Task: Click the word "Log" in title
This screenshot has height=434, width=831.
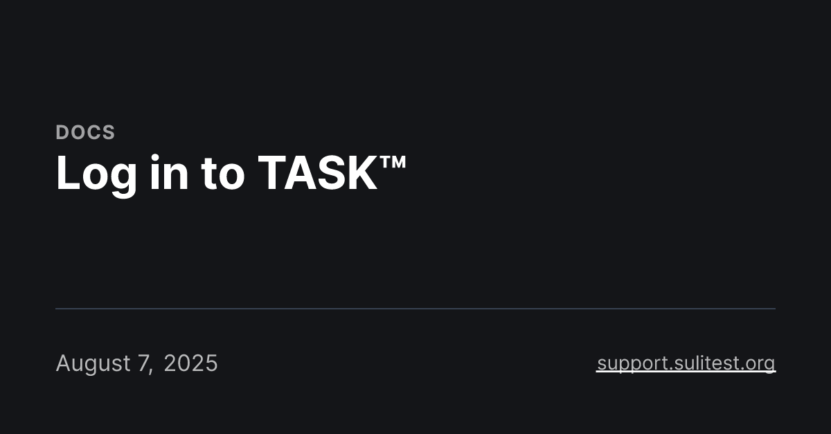Action: pyautogui.click(x=96, y=174)
